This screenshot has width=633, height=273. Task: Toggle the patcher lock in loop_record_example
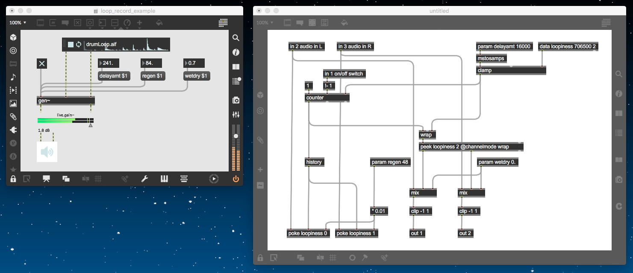point(13,179)
